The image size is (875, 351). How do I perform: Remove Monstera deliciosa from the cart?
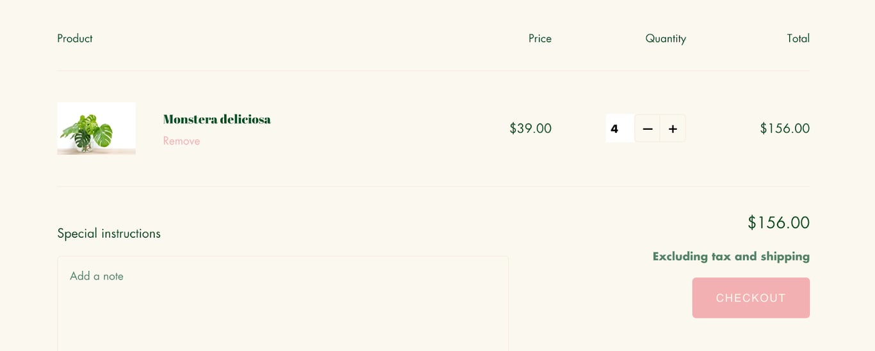click(181, 141)
